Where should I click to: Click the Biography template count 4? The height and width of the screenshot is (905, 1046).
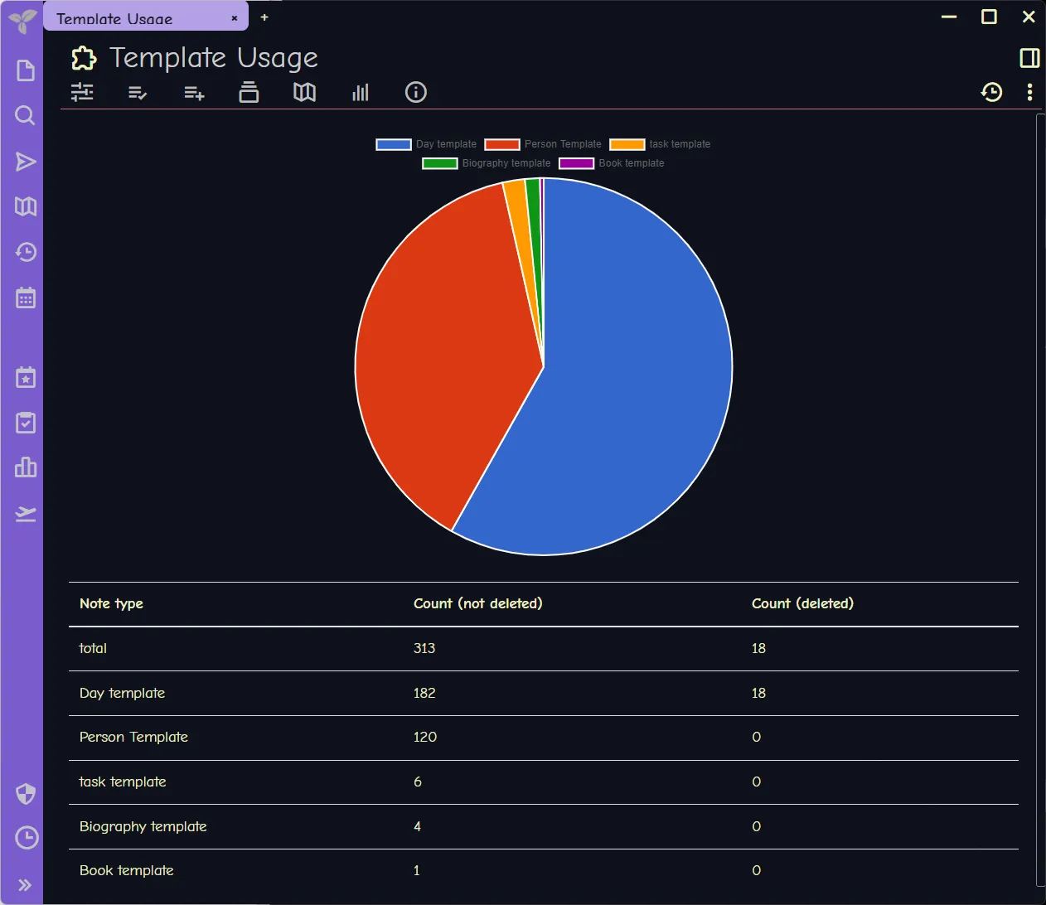(x=418, y=826)
